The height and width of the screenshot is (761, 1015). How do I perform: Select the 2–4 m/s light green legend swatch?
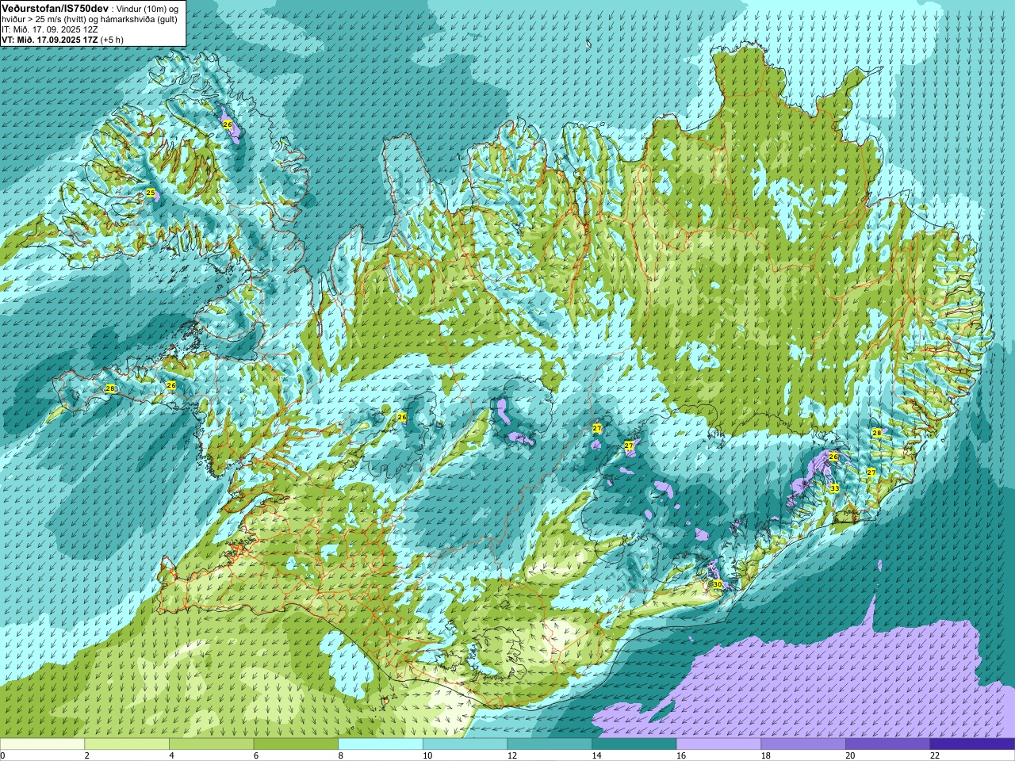click(x=127, y=744)
